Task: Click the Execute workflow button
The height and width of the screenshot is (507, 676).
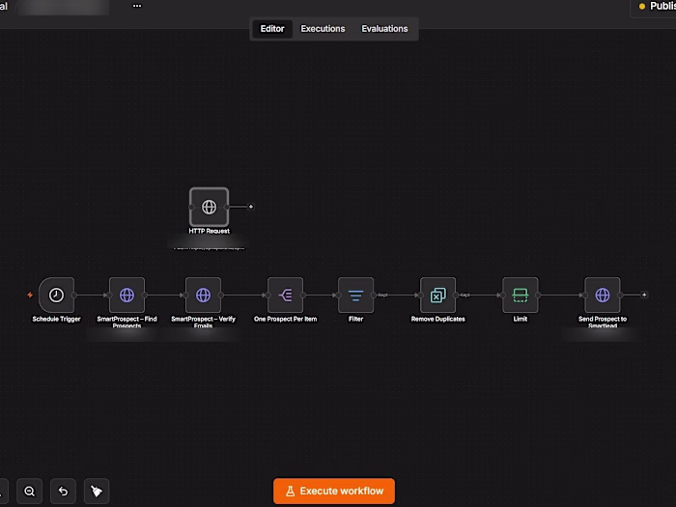Action: tap(334, 491)
